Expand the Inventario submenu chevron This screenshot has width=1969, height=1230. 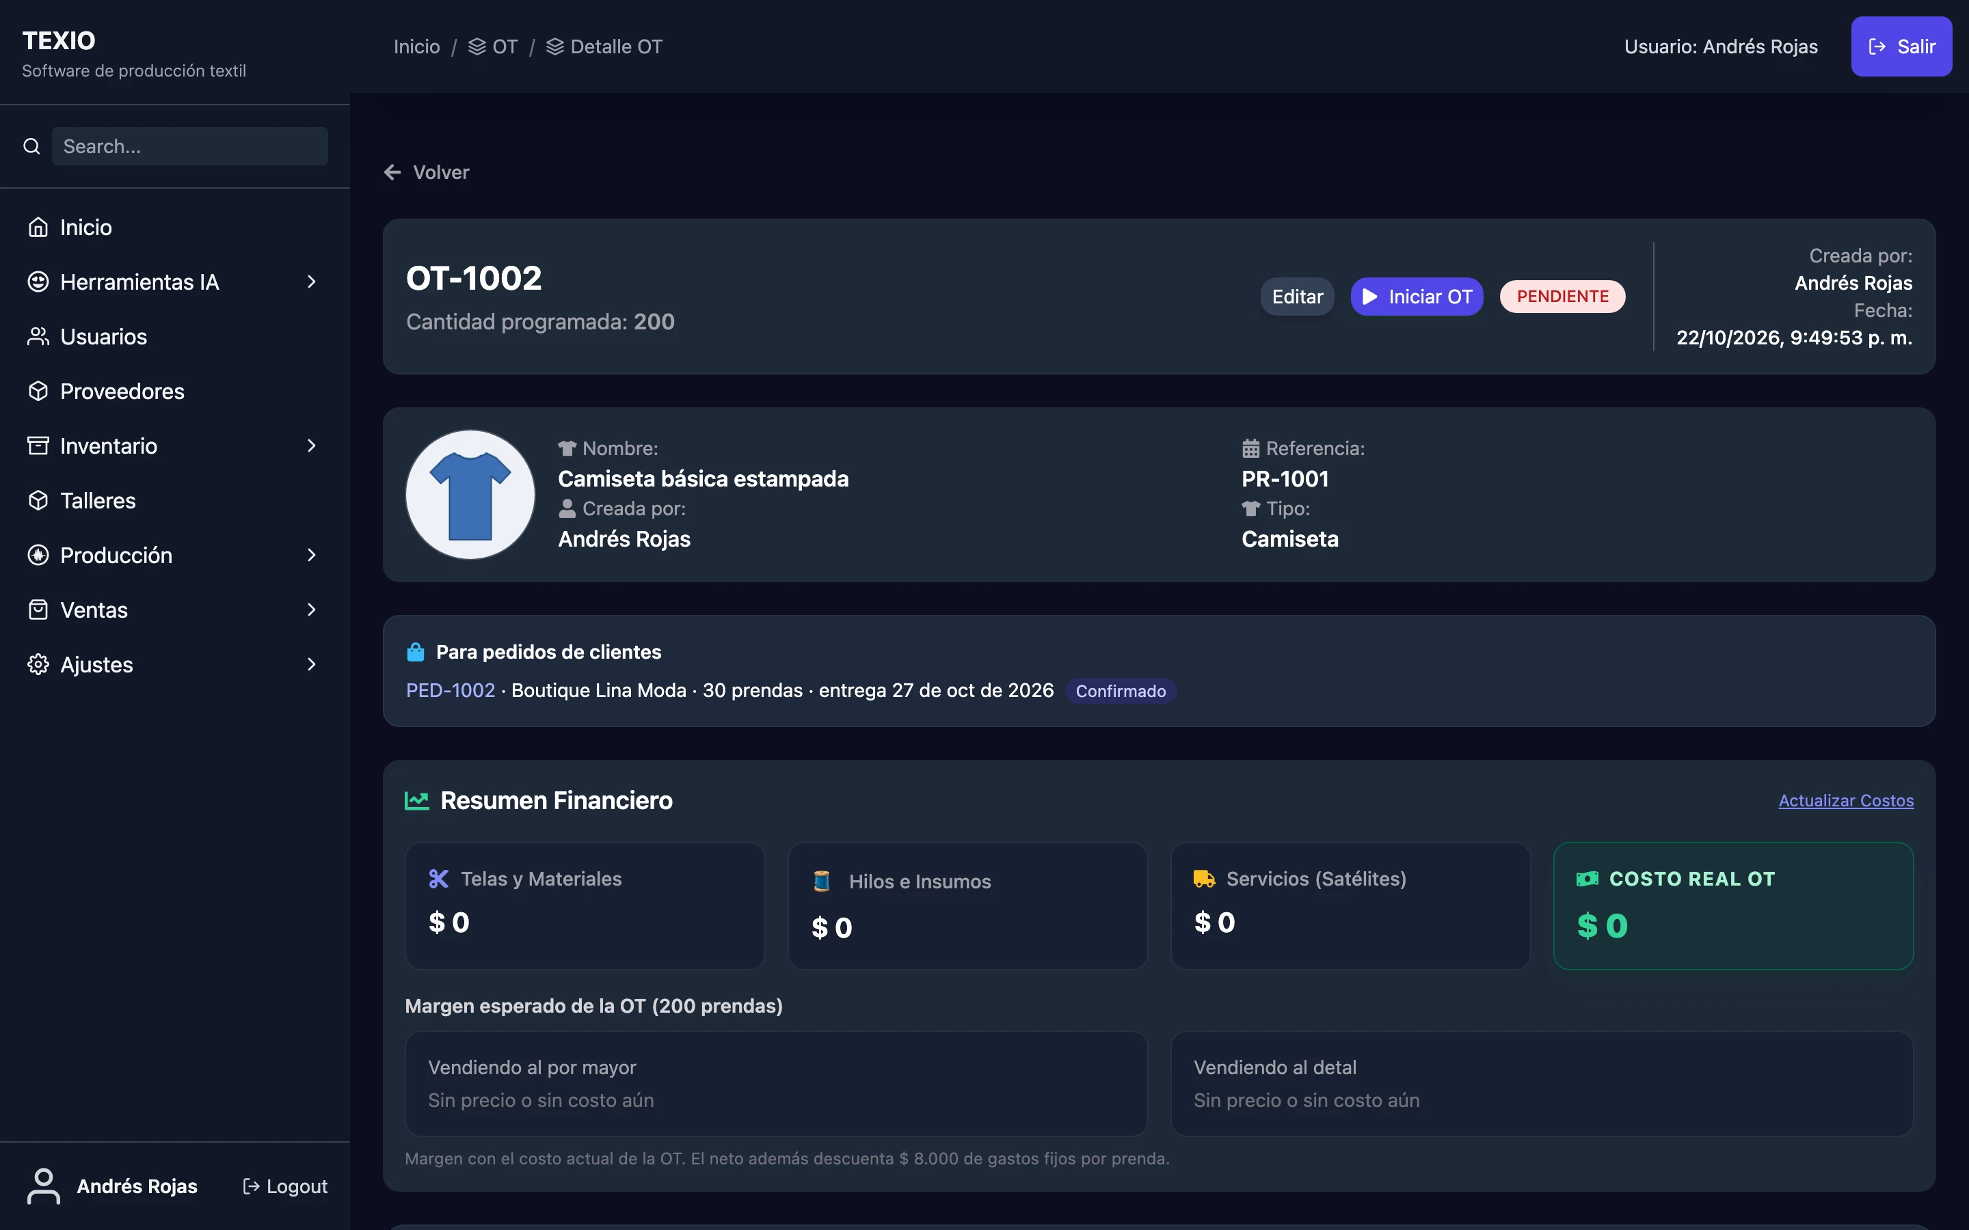pyautogui.click(x=312, y=446)
